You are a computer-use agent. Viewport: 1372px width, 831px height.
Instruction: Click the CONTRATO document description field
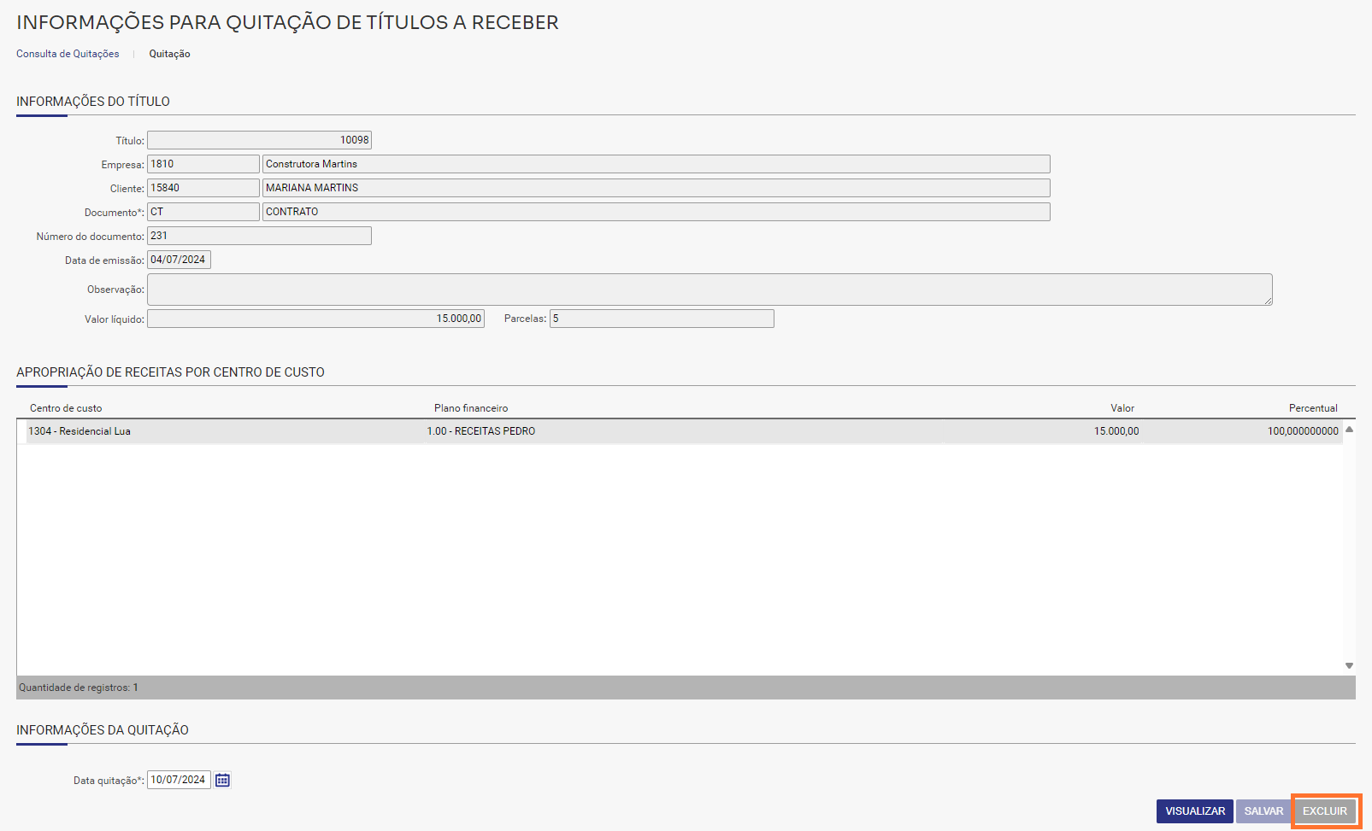tap(656, 212)
